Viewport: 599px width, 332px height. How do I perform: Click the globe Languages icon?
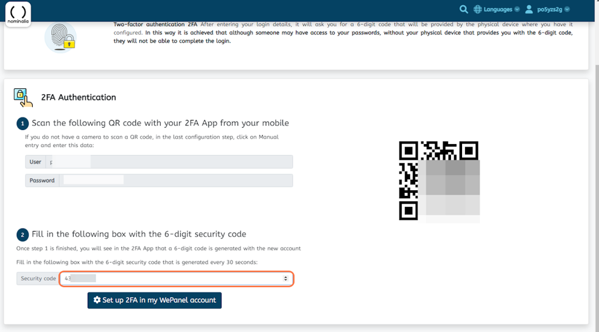(x=477, y=9)
